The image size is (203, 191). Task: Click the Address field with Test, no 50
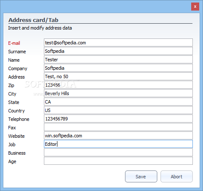pos(118,76)
